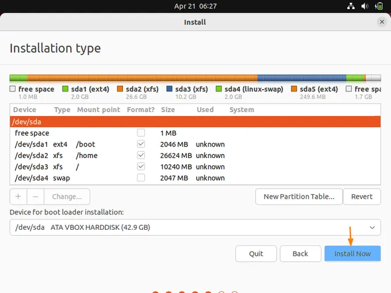Open the clock showing Apr 21 06:27
Viewport: 391px width, 293px height.
(195, 6)
